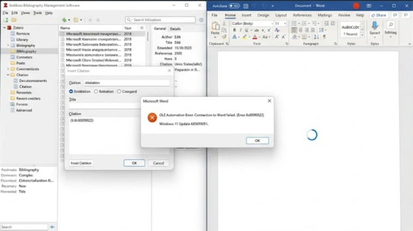Click the Share button in Word
The image size is (413, 231).
click(378, 15)
